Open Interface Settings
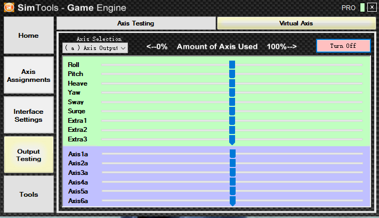The width and height of the screenshot is (379, 218). (29, 115)
